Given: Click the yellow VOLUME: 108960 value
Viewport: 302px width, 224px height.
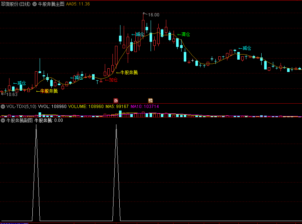Looking at the screenshot, I should 86,107.
